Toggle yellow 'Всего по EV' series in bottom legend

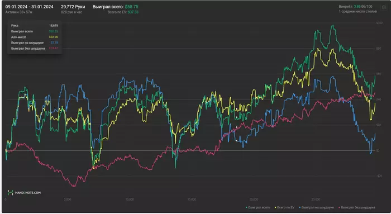point(284,207)
